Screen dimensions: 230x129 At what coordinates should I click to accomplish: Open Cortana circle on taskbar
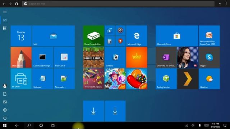point(41,125)
